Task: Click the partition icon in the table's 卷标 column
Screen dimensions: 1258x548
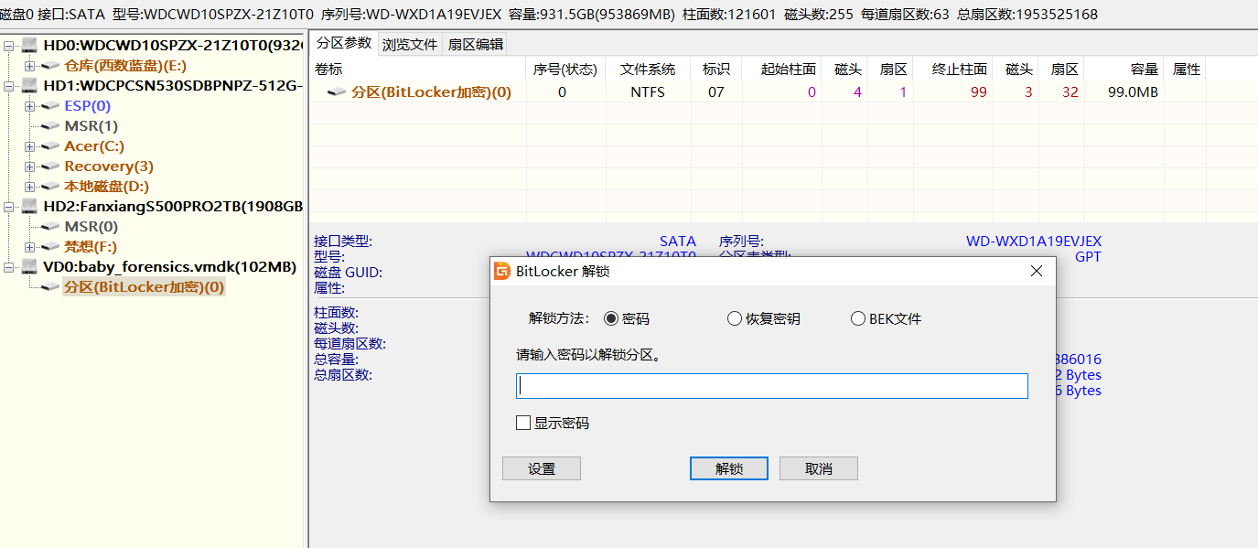Action: click(338, 91)
